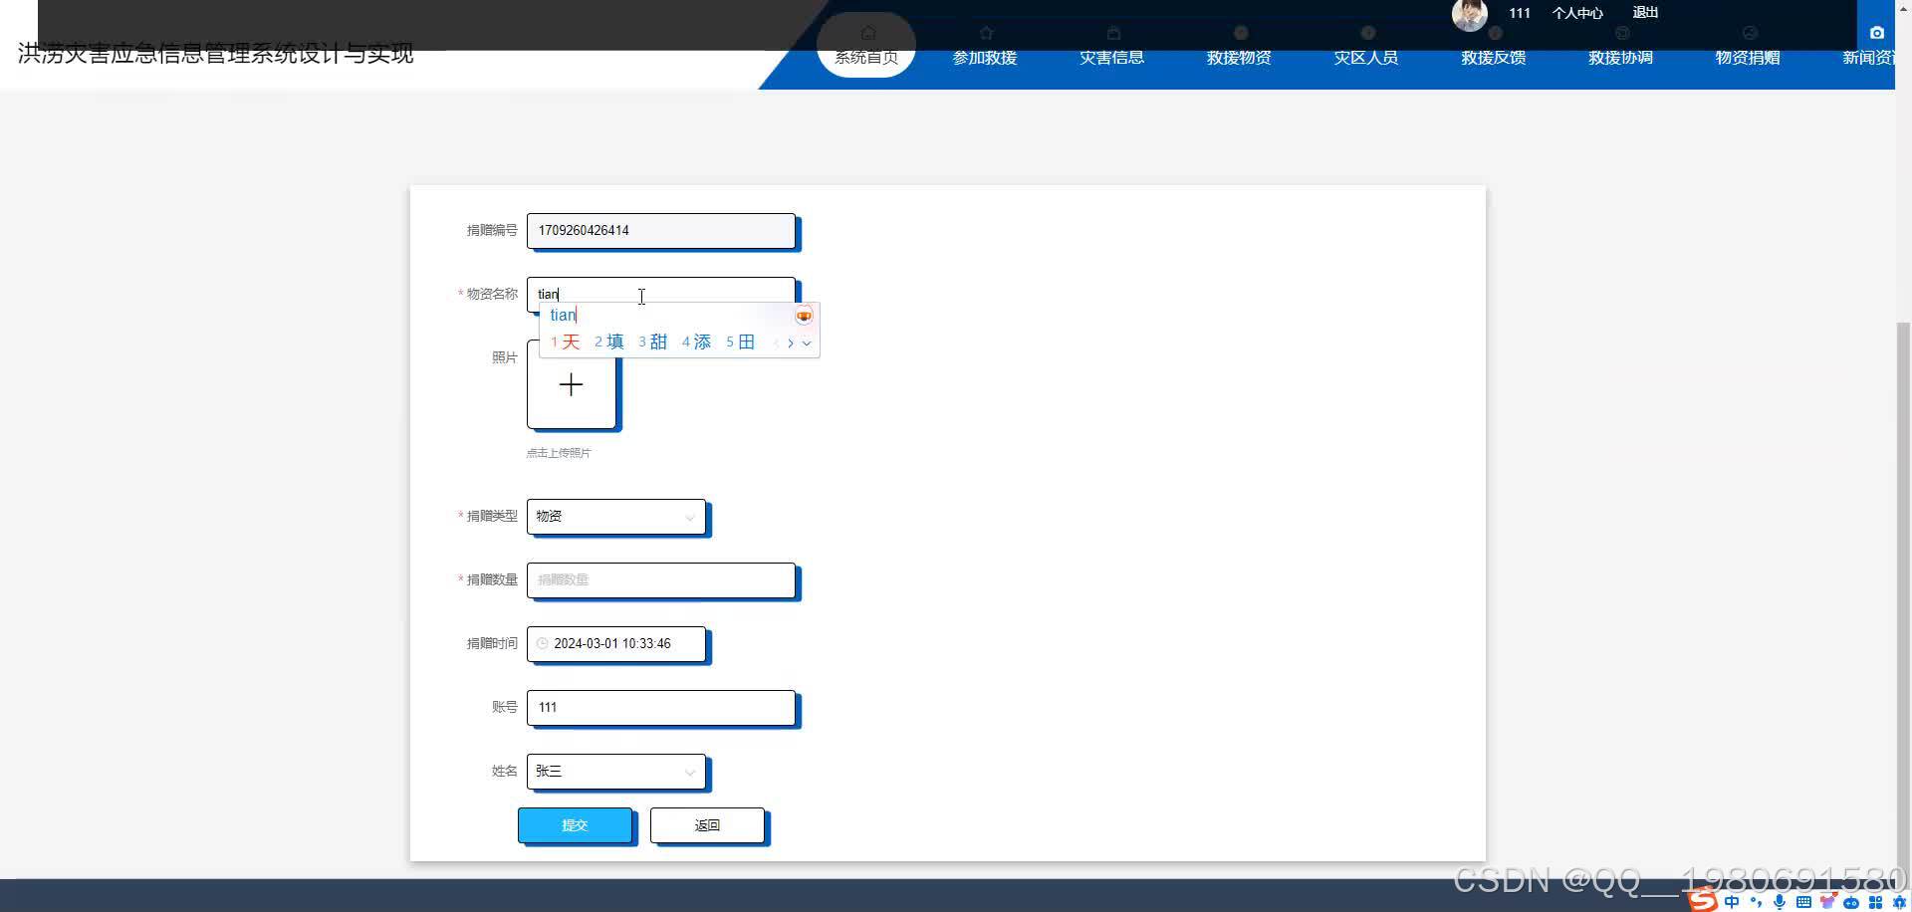Screen dimensions: 1912x912
Task: Open the 捐赠类型 dropdown
Action: click(x=616, y=517)
